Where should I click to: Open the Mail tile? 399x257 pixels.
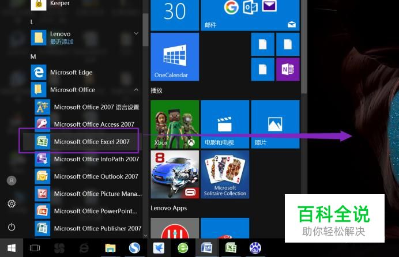(250, 15)
